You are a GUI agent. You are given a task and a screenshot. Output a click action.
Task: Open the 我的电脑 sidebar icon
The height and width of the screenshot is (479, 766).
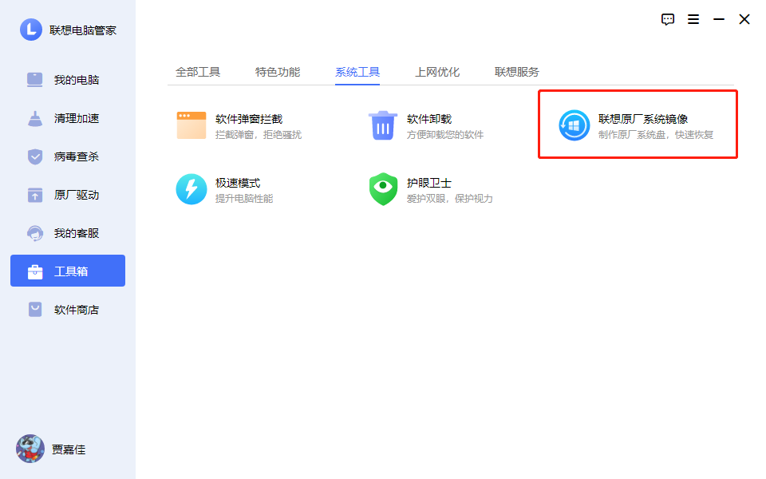point(34,80)
